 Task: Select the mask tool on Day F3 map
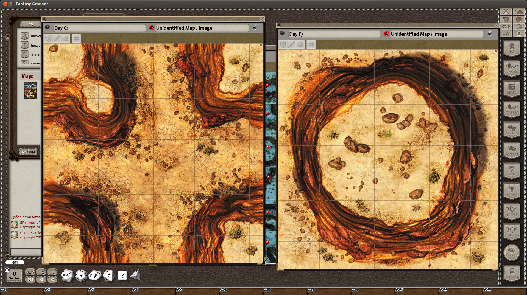tap(283, 44)
